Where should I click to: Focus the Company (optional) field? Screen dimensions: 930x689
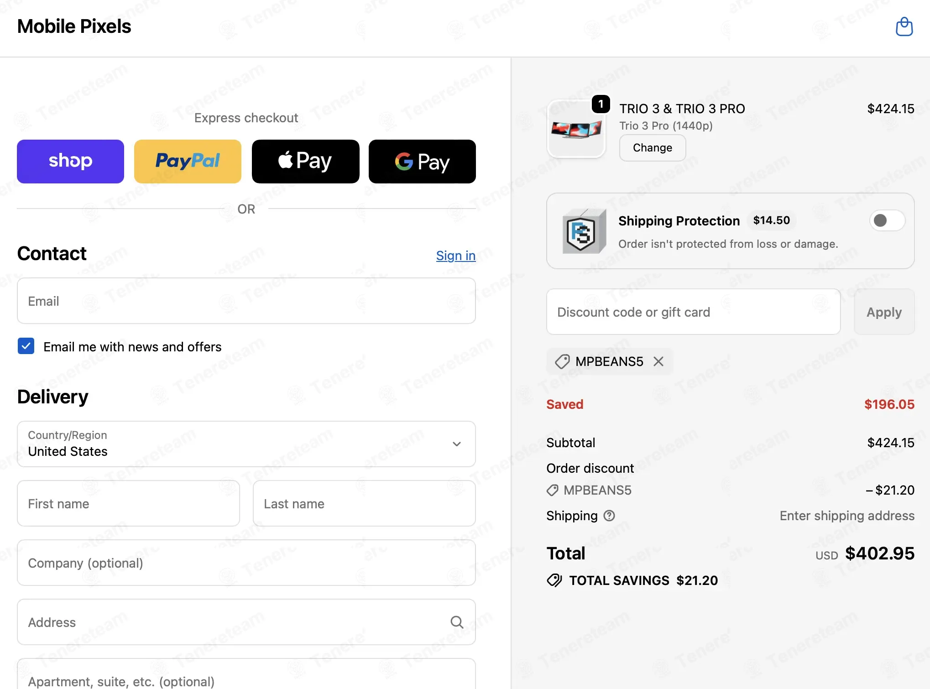(246, 563)
